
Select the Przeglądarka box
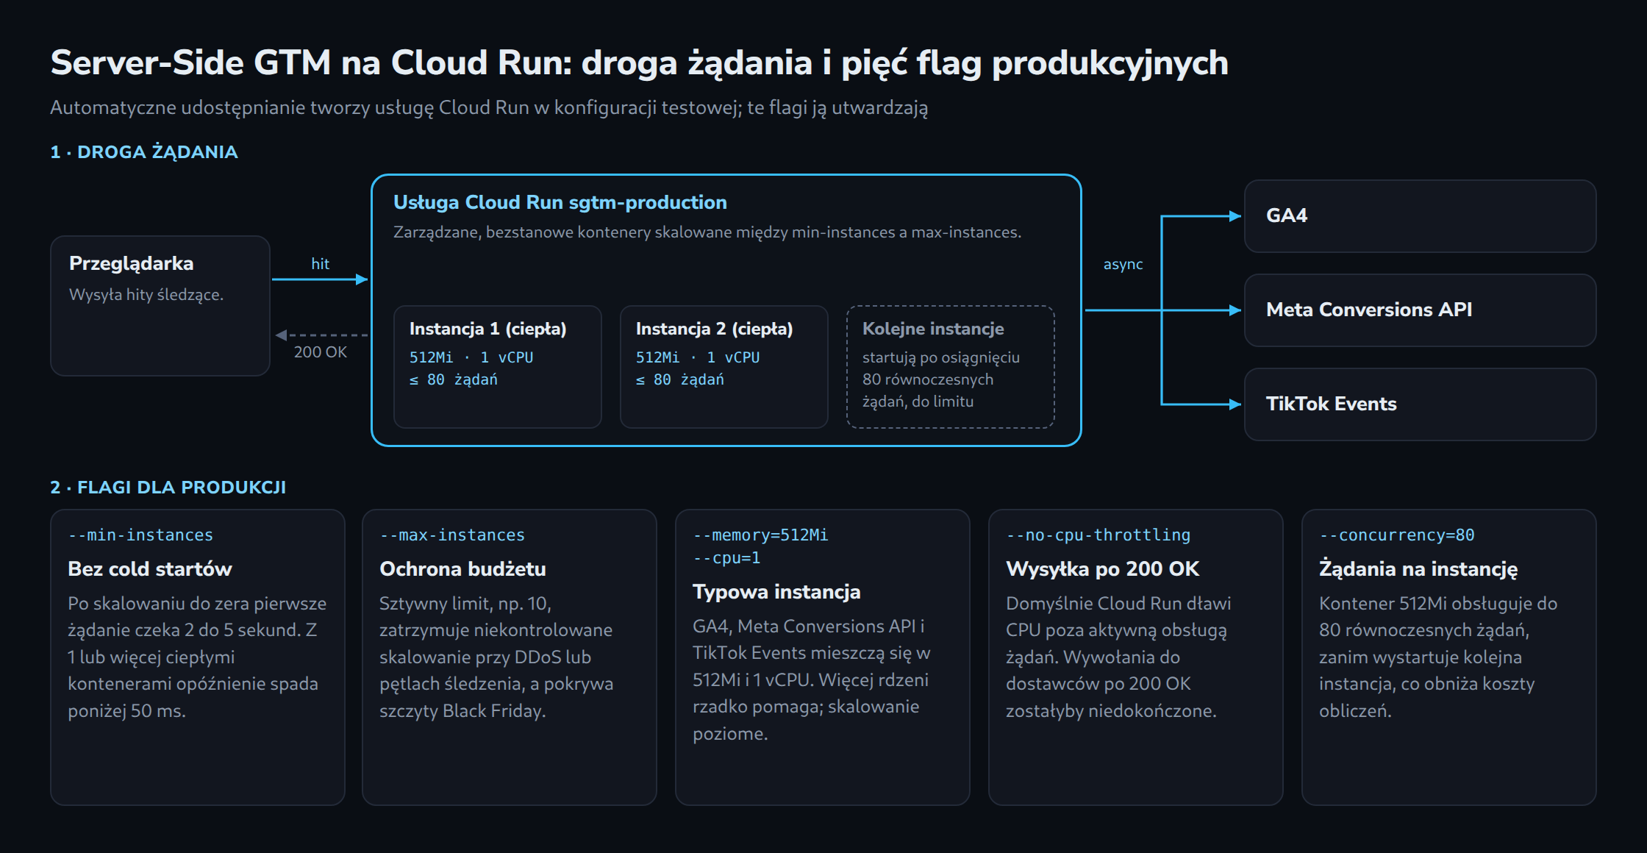pyautogui.click(x=160, y=306)
